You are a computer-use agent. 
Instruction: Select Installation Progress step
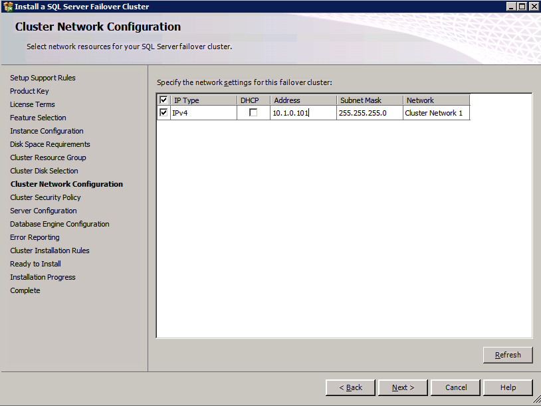point(43,277)
